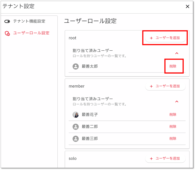Click the member role heading
The width and height of the screenshot is (195, 170).
pos(77,86)
